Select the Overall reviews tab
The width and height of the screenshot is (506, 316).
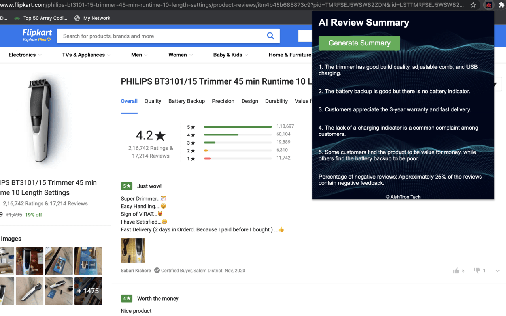click(129, 101)
